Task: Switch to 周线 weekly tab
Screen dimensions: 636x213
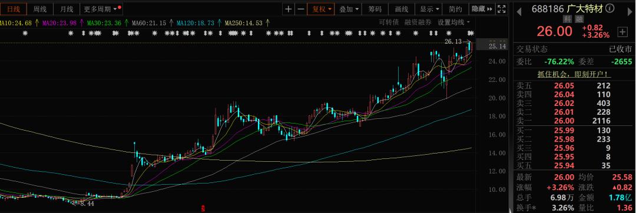Action: click(x=40, y=9)
